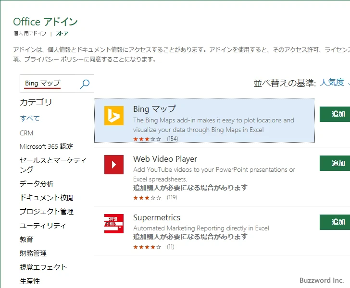Screen dimensions: 350x288
Task: Click the search magnifier icon
Action: pyautogui.click(x=85, y=84)
